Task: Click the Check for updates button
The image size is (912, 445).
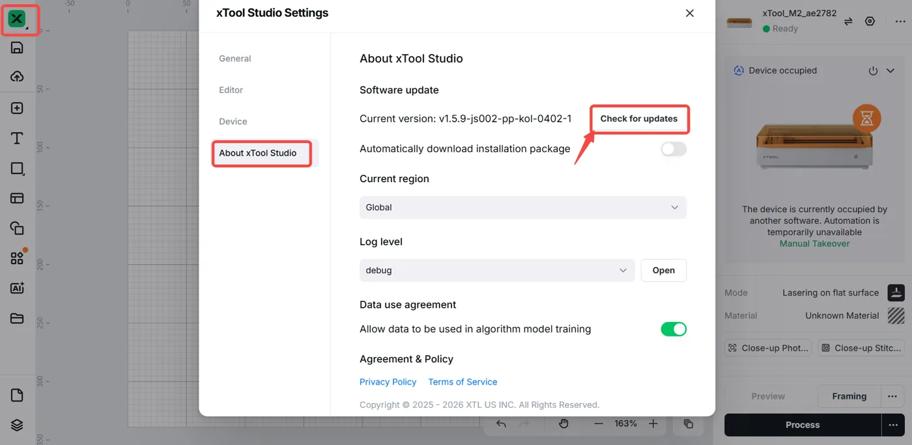Action: [x=639, y=119]
